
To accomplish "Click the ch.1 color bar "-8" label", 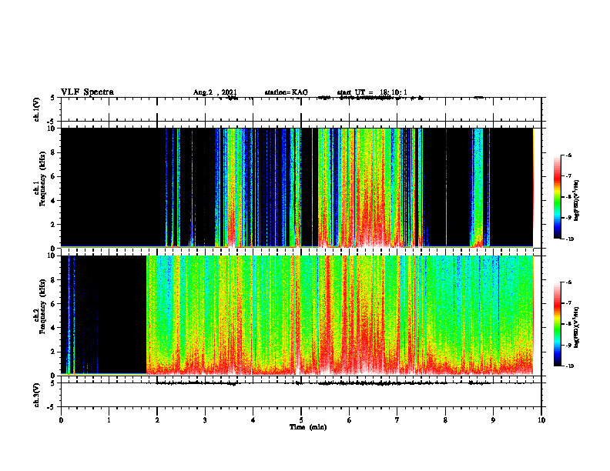I will [x=568, y=197].
